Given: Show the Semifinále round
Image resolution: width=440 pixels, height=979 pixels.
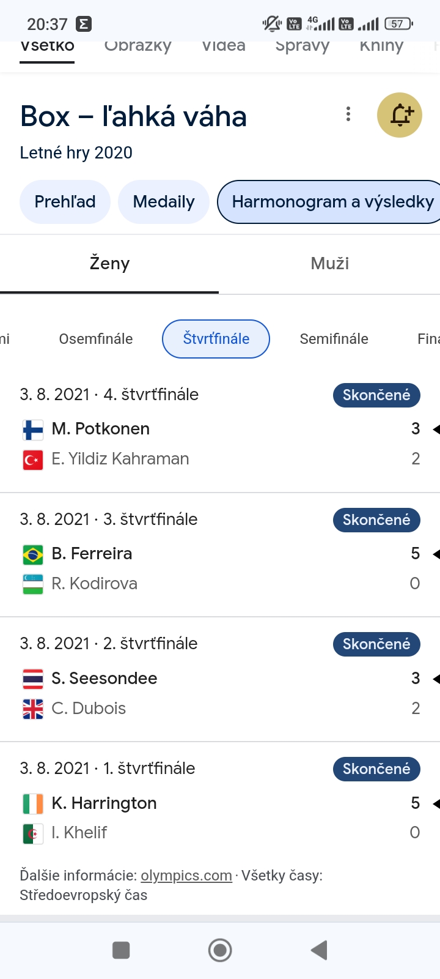Looking at the screenshot, I should click(x=334, y=339).
